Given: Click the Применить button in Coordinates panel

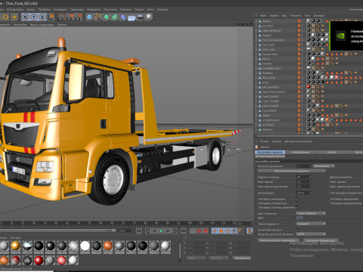Looking at the screenshot, I should pos(242,258).
